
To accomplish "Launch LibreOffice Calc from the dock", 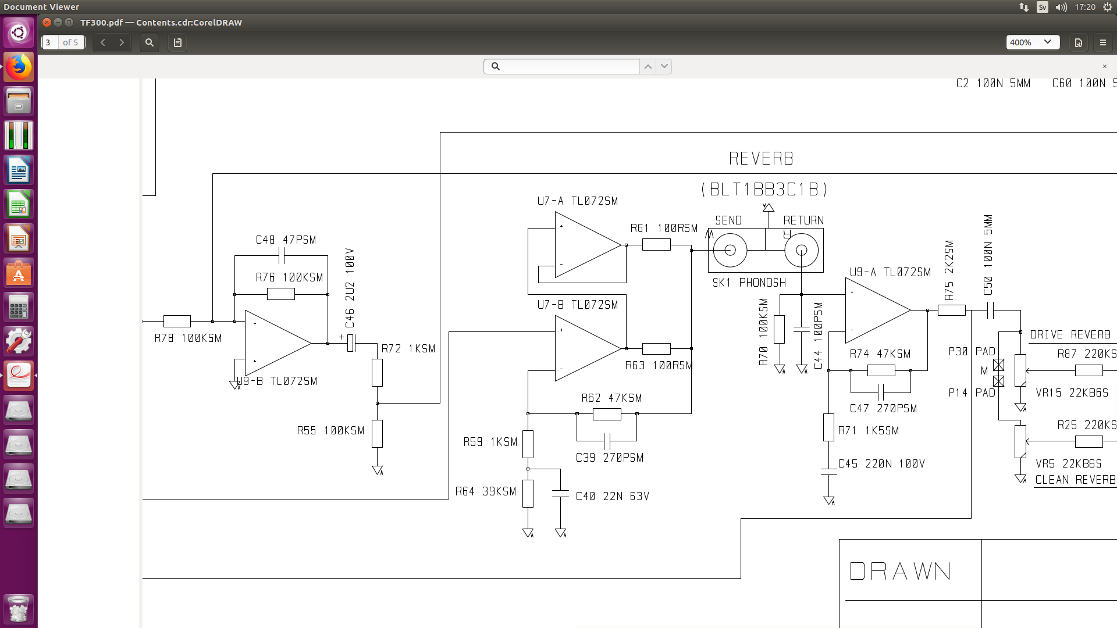I will pos(19,205).
